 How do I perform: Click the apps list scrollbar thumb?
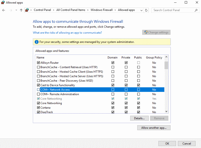(166, 65)
